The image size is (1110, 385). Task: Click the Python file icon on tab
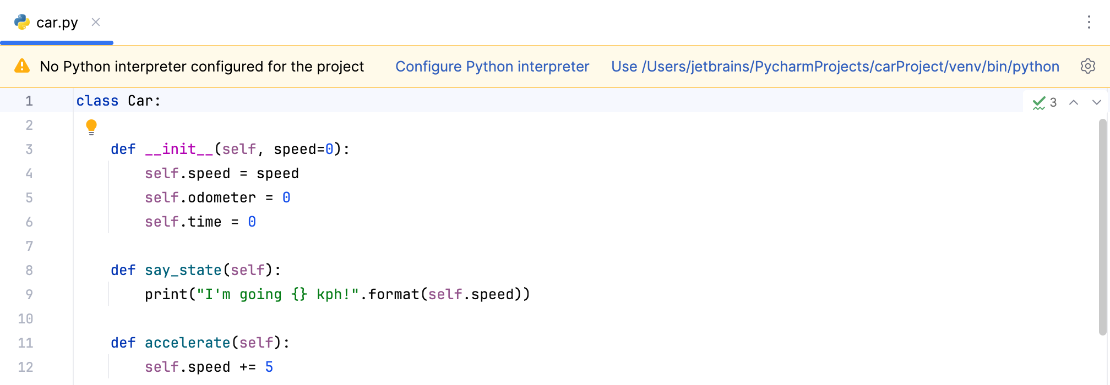[22, 22]
